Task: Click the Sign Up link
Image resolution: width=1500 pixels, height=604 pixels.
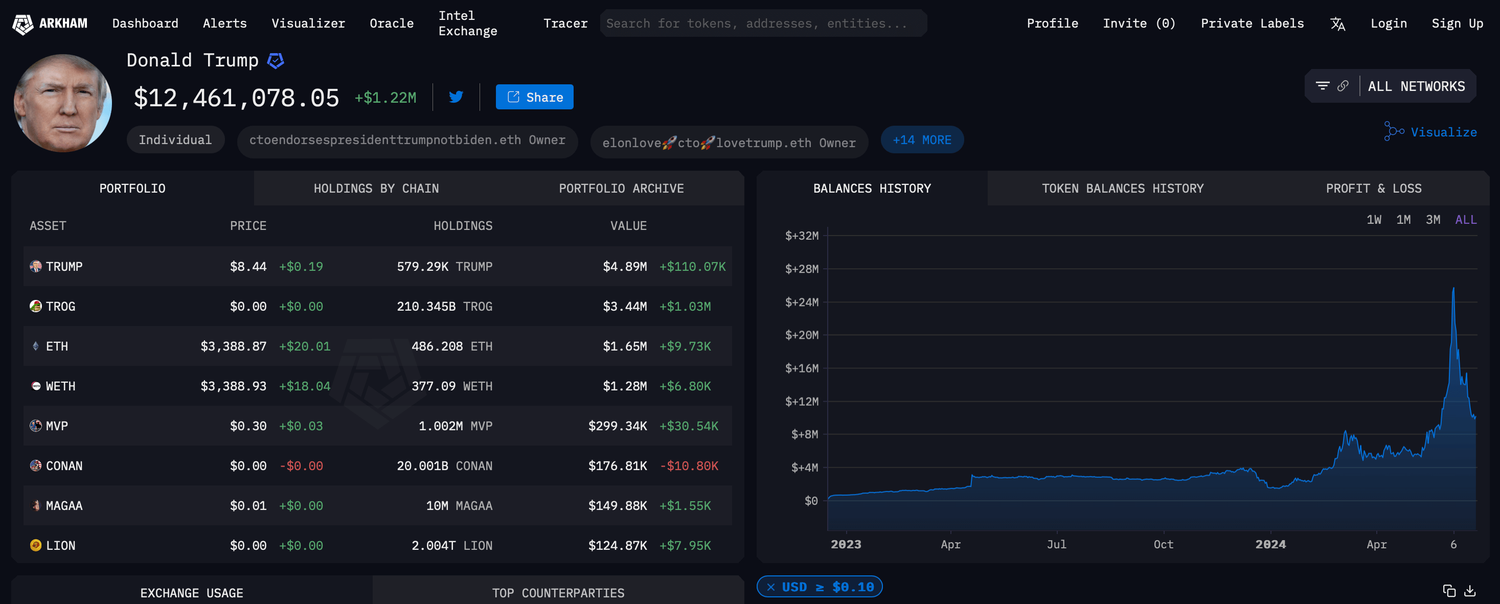Action: coord(1457,24)
